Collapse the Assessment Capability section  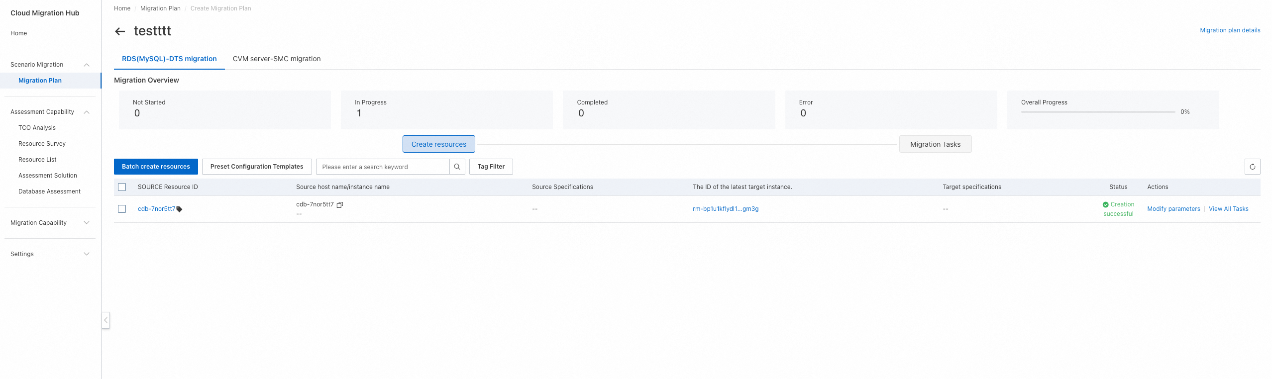click(x=87, y=112)
